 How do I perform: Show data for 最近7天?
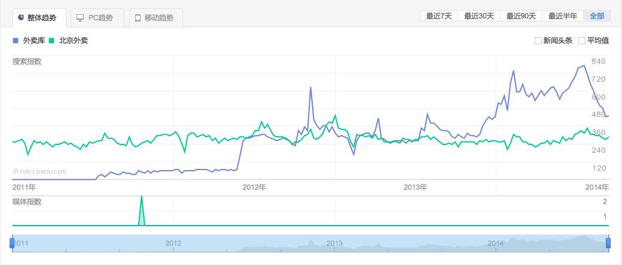tap(438, 16)
